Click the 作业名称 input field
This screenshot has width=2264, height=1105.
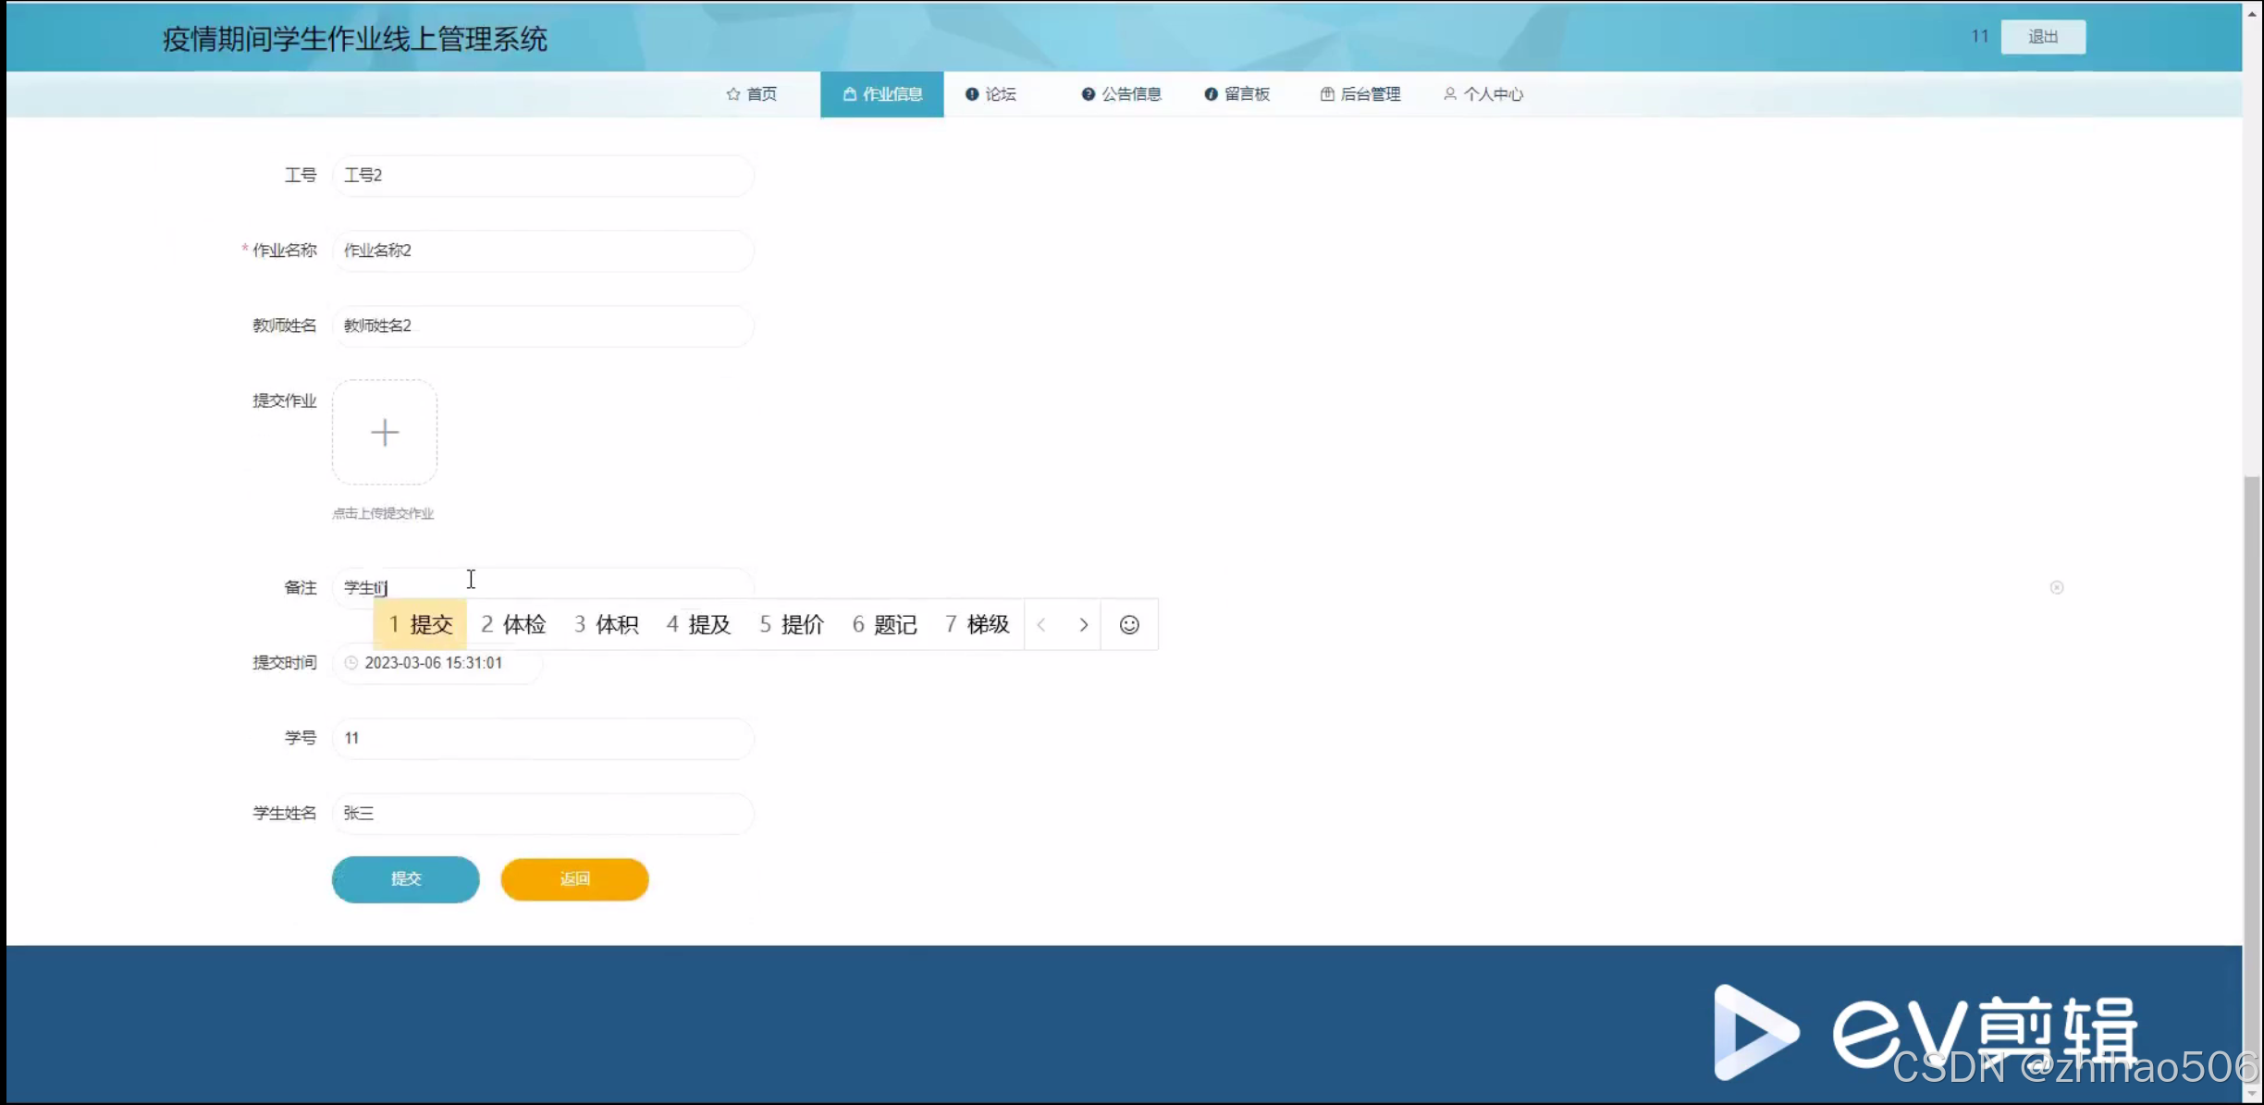[x=543, y=251]
